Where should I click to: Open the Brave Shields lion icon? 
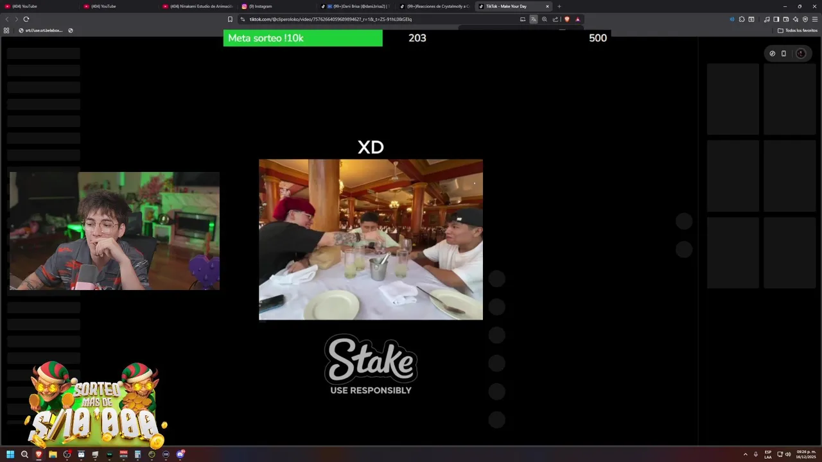click(566, 19)
